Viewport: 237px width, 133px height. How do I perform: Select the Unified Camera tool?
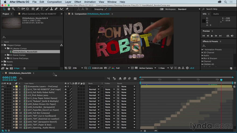[23, 9]
